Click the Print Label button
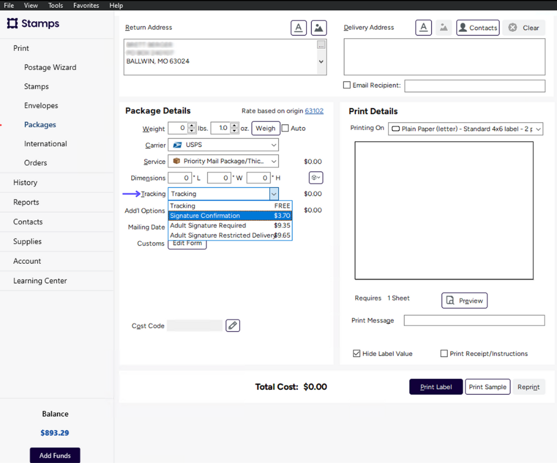Screen dimensions: 557x463 [436, 387]
